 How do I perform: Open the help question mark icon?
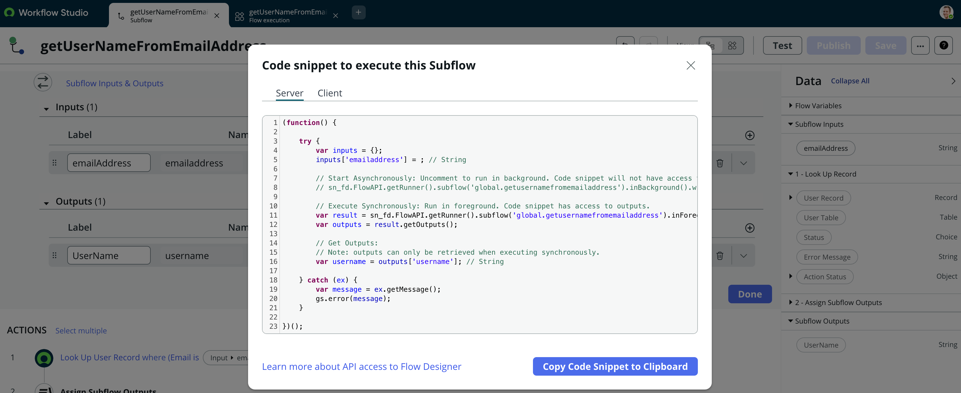coord(943,45)
